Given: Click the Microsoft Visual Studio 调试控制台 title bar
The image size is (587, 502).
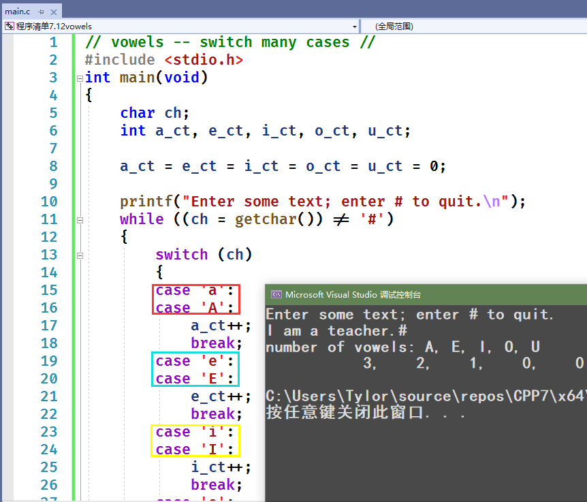Looking at the screenshot, I should [x=426, y=295].
